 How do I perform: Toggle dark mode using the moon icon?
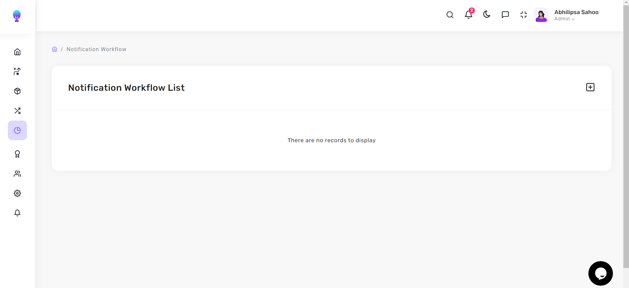pyautogui.click(x=486, y=15)
